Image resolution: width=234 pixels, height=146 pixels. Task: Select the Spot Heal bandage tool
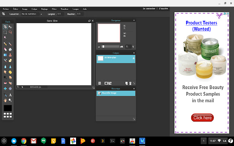click(10, 83)
